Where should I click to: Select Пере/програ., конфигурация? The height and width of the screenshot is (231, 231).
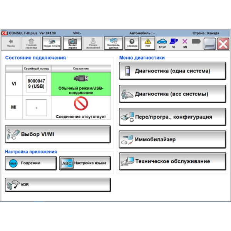pyautogui.click(x=172, y=117)
